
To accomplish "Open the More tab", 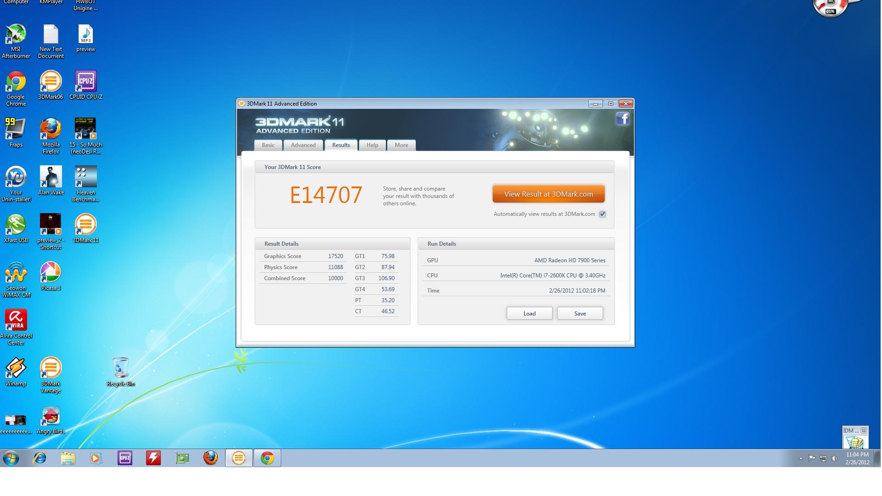I will [401, 145].
